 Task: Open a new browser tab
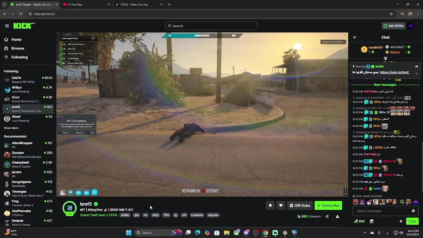(x=169, y=5)
